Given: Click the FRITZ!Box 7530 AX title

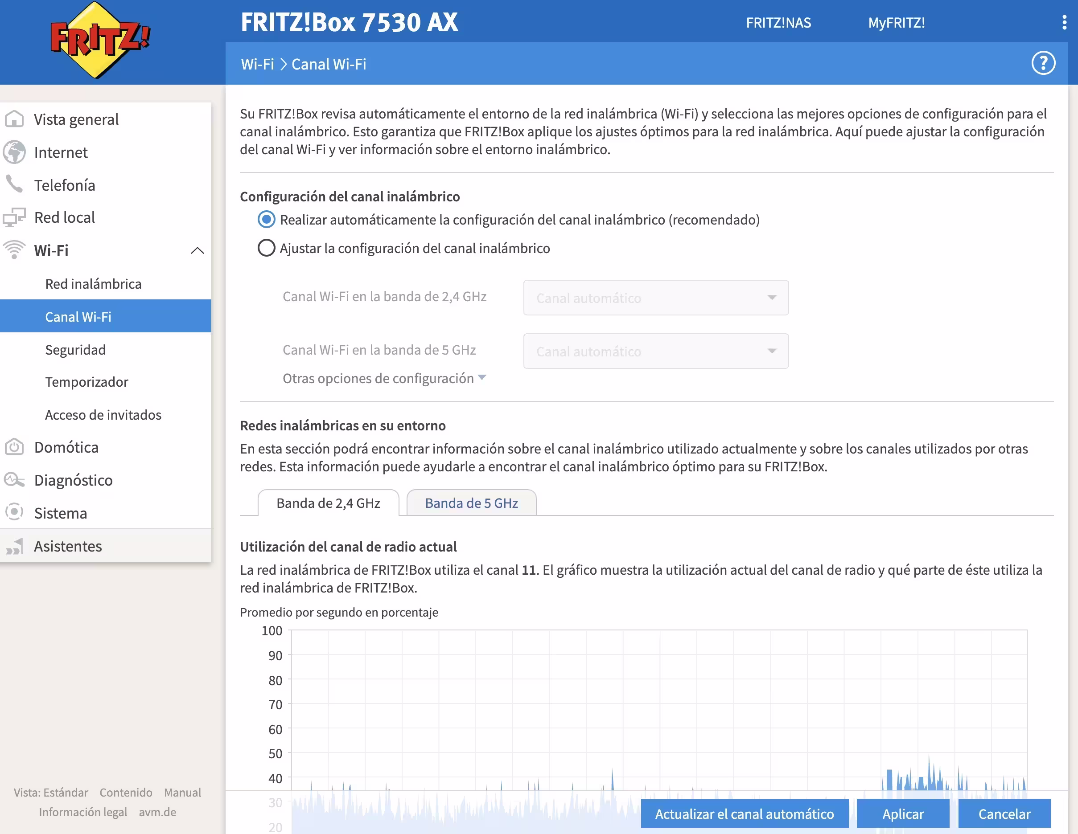Looking at the screenshot, I should tap(350, 22).
